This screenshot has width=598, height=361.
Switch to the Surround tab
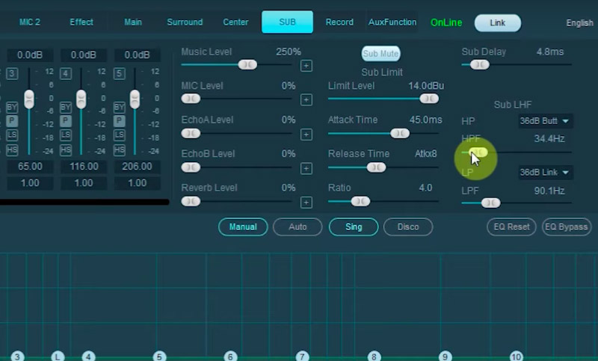pos(185,22)
